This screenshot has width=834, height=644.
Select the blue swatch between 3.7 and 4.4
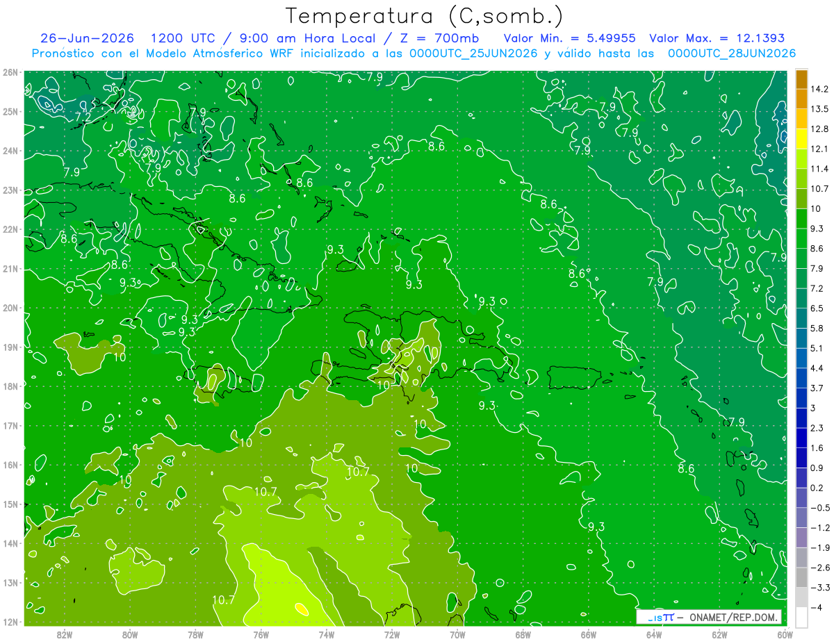point(801,378)
